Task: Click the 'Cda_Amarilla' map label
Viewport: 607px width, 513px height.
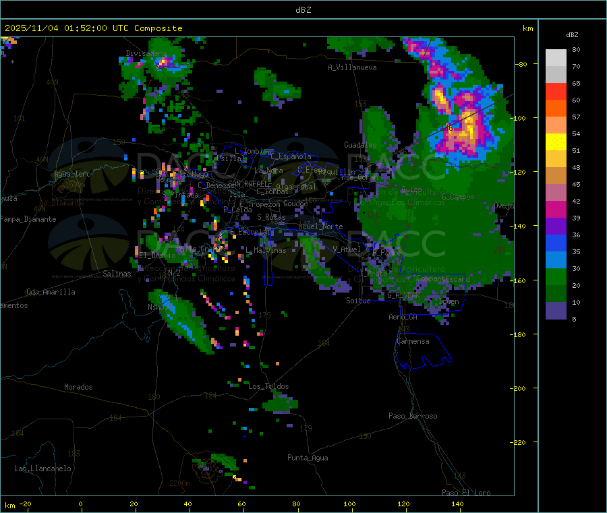Action: (x=51, y=292)
